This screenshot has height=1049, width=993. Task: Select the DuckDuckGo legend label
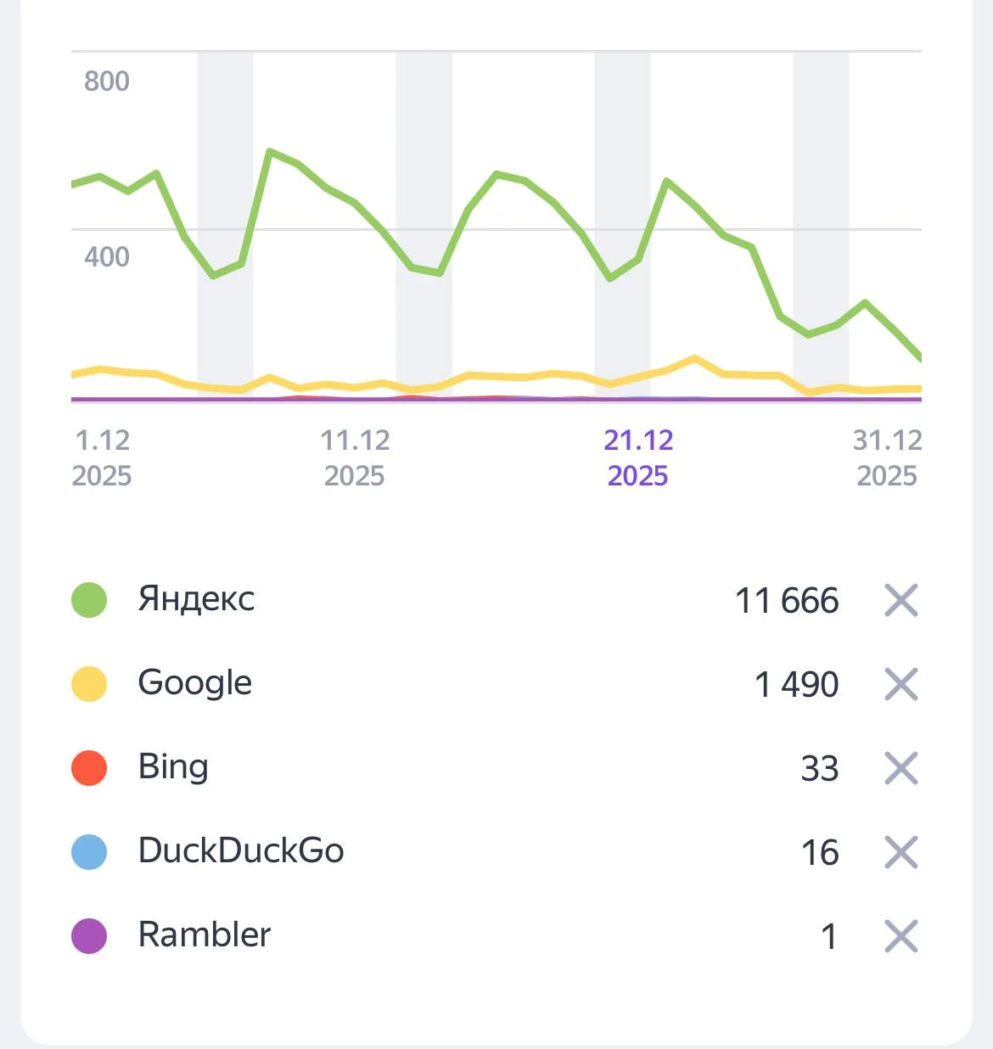[x=241, y=851]
